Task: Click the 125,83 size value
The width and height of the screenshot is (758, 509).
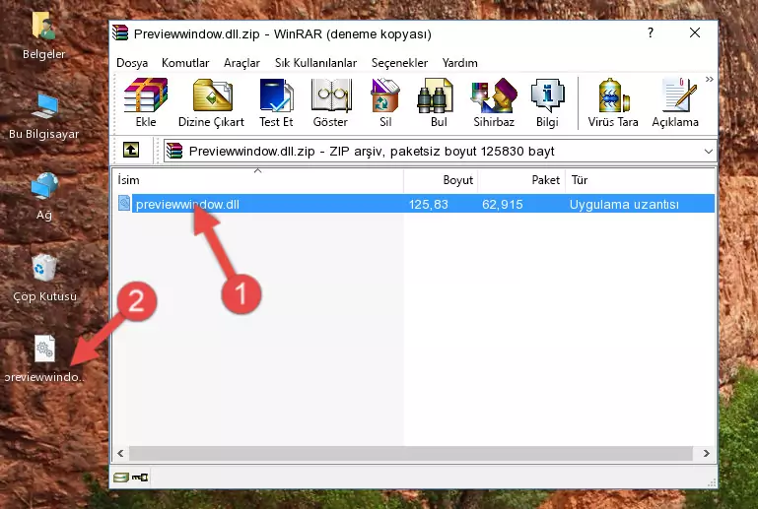Action: click(429, 204)
